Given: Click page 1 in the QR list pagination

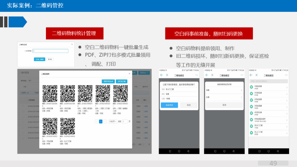Looking at the screenshot, I should click(101, 121).
